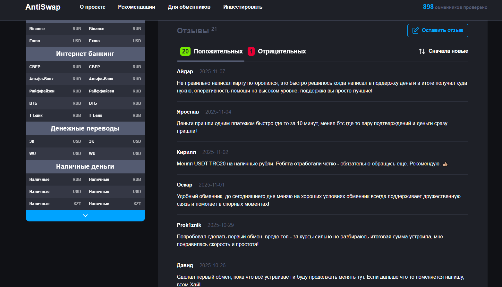This screenshot has height=287, width=502.
Task: Open the Инвестировать page
Action: pos(242,7)
